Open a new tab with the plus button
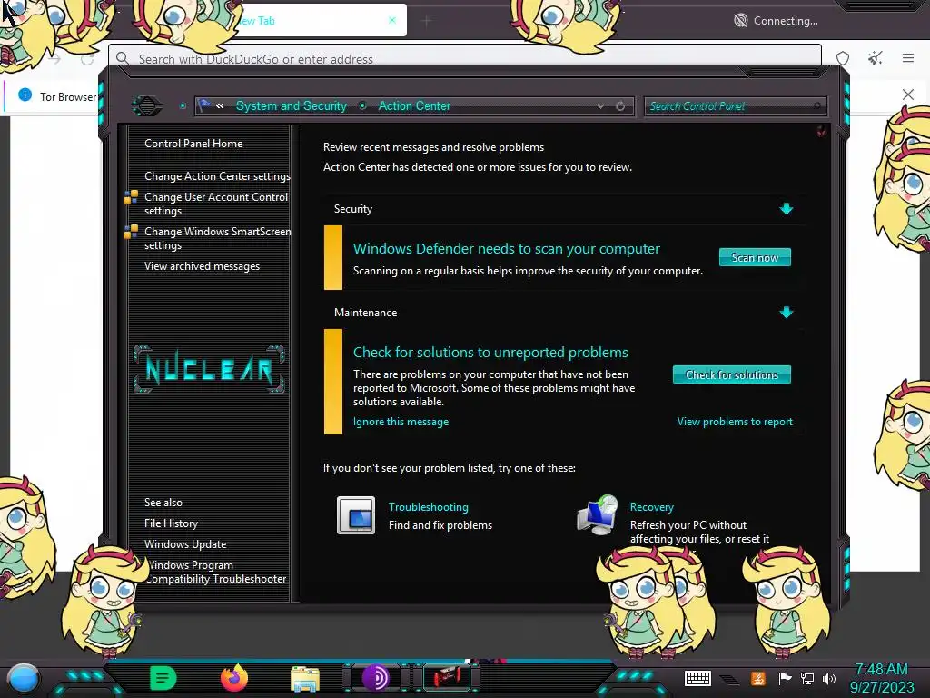This screenshot has width=930, height=698. [427, 21]
